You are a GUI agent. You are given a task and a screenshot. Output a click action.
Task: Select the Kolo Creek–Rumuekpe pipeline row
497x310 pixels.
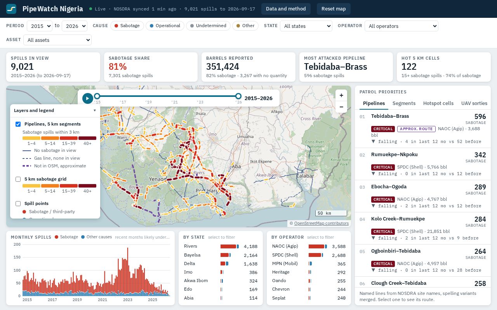423,228
